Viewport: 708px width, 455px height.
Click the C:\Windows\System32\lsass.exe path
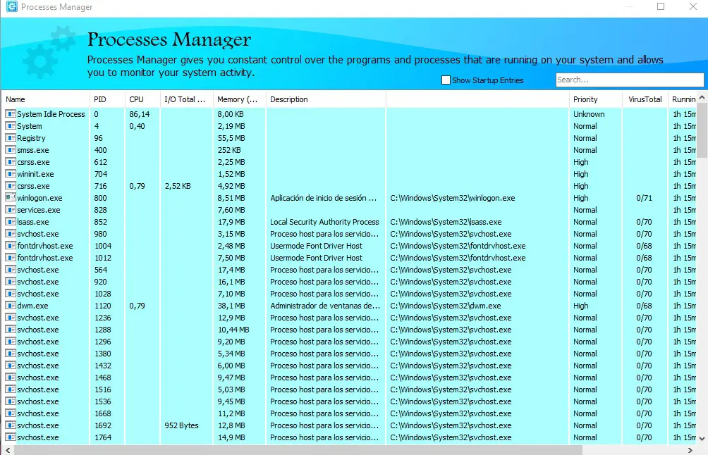coord(446,222)
